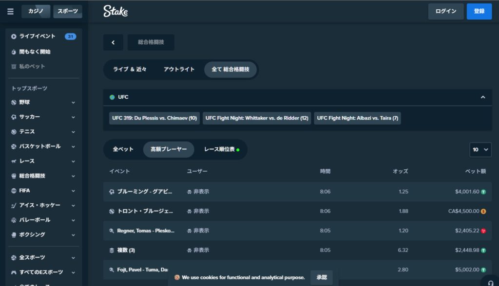Screen dimensions: 499x286
Task: Select the ライブ & 近々 tab
Action: click(x=130, y=69)
